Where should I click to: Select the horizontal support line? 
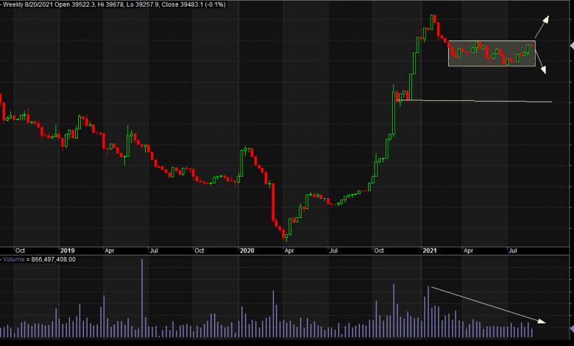(478, 101)
